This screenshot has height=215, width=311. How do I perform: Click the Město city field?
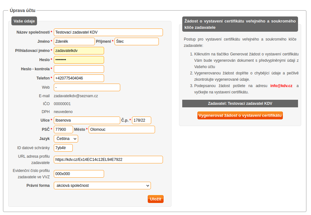(121, 130)
